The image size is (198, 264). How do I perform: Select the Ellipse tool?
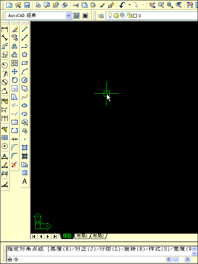click(x=25, y=105)
